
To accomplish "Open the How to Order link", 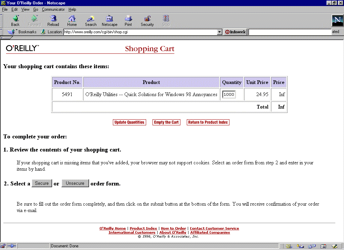I will point(173,228).
